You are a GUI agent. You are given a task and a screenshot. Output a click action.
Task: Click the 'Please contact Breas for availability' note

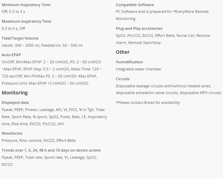(x=148, y=103)
